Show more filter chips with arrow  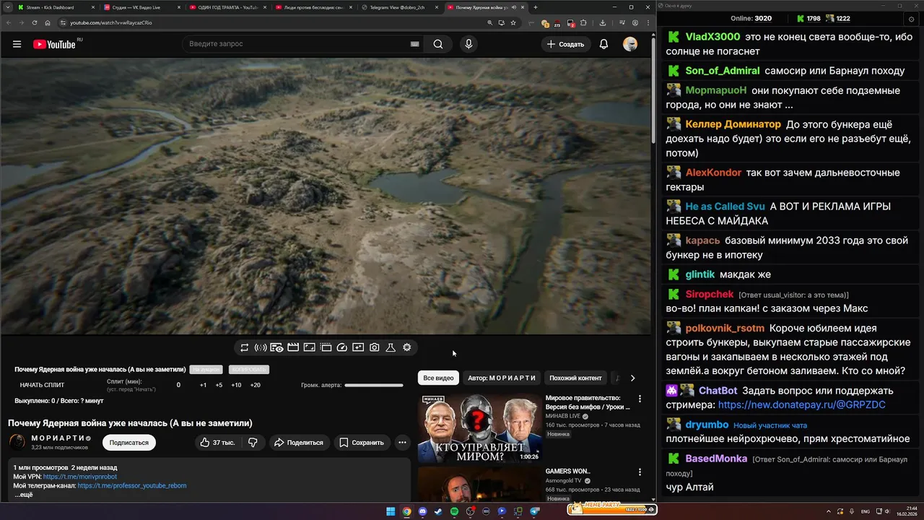(x=632, y=378)
